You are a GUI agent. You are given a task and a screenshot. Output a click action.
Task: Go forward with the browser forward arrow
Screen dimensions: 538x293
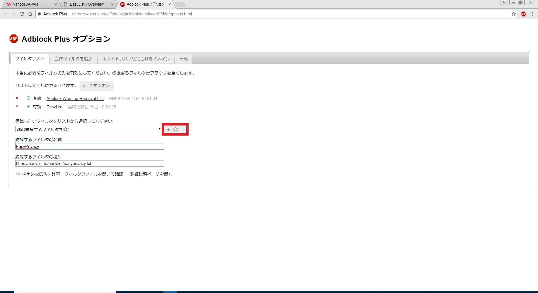pyautogui.click(x=13, y=14)
